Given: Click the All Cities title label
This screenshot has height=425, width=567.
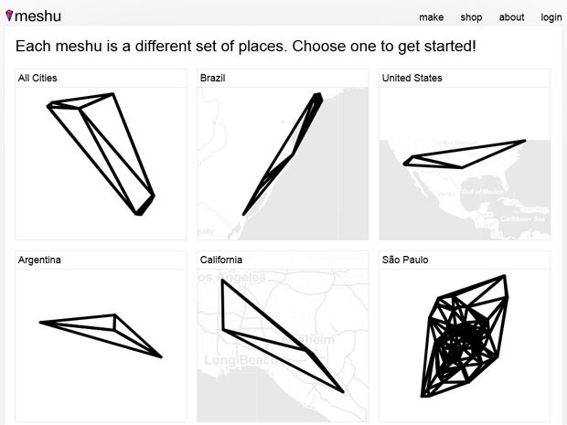Looking at the screenshot, I should pos(37,79).
